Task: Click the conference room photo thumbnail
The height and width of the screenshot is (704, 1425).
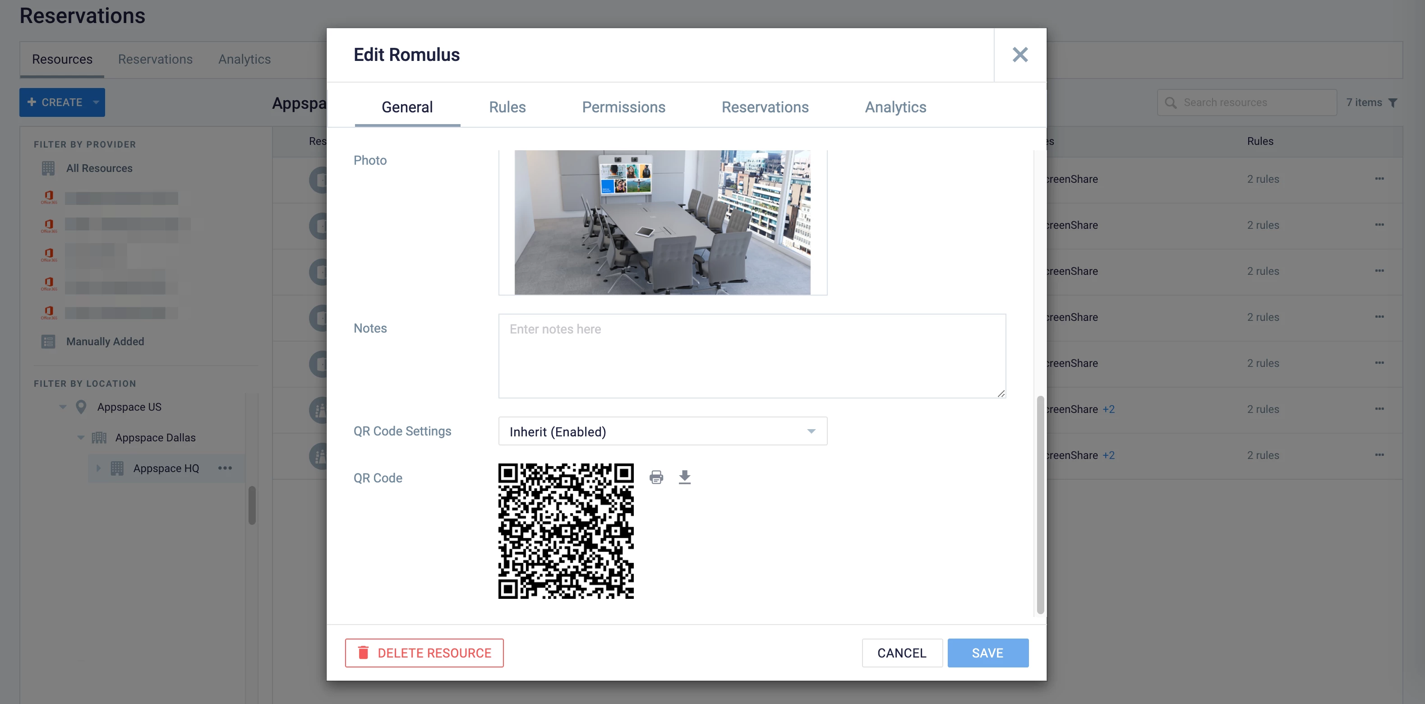Action: click(662, 222)
